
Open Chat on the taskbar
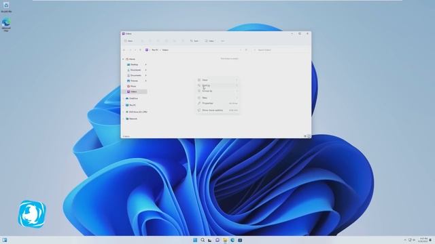click(217, 240)
